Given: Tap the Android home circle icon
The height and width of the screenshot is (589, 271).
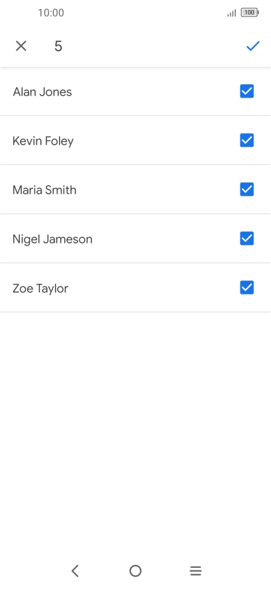Looking at the screenshot, I should coord(135,570).
